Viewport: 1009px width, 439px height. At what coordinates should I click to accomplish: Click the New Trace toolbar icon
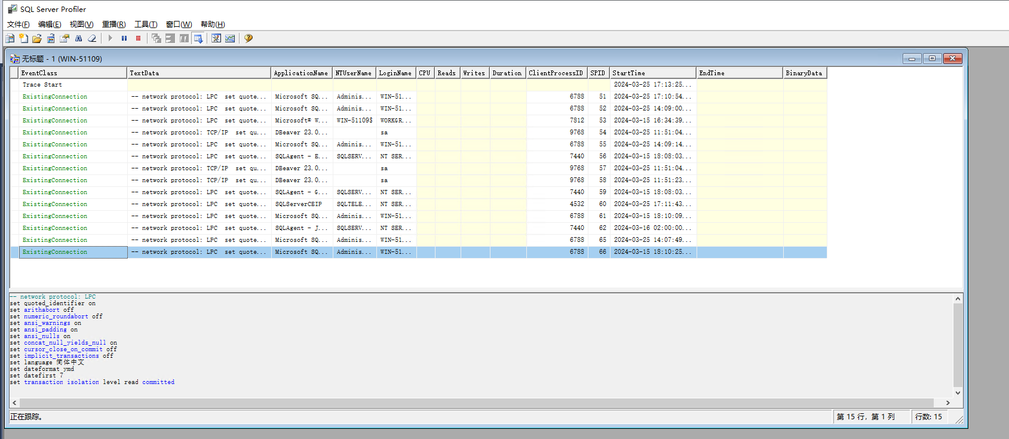[10, 38]
